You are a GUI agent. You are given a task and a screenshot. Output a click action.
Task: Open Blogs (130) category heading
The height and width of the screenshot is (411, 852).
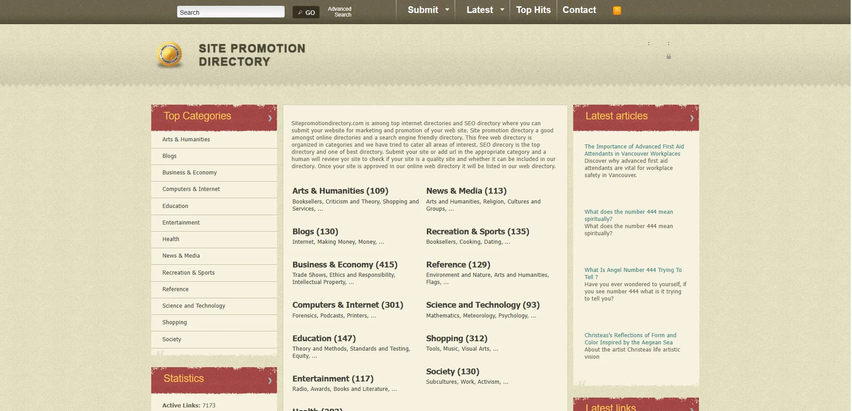pos(315,232)
